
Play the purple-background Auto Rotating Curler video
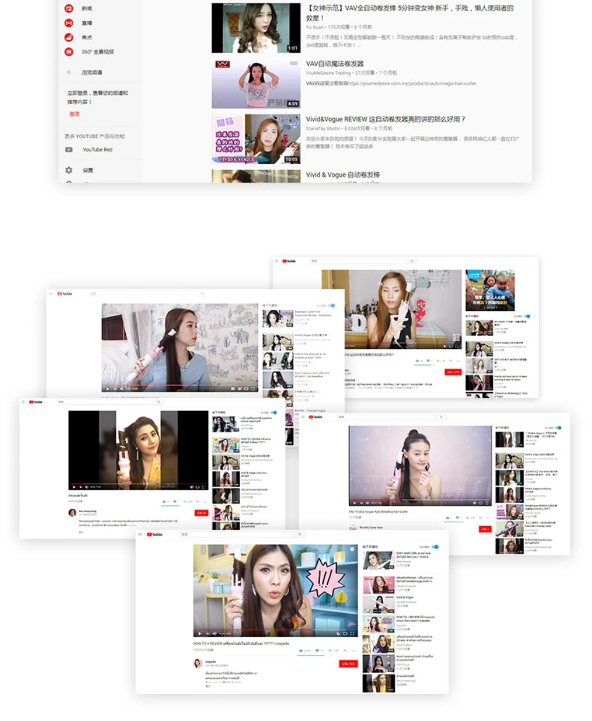[355, 503]
